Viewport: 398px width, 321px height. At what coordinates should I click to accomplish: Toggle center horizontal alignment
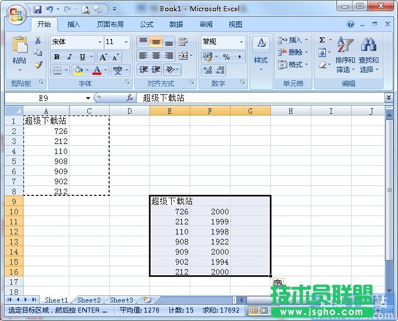[156, 56]
